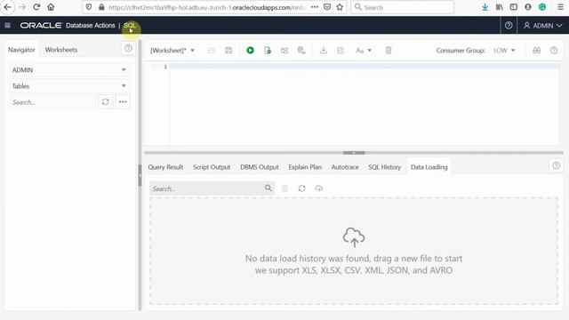
Task: Open global help in Oracle header
Action: pyautogui.click(x=509, y=26)
